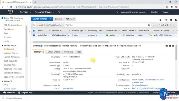This screenshot has height=101, width=179.
Task: Click the Initializing hourglass status icon
Action: 123,35
